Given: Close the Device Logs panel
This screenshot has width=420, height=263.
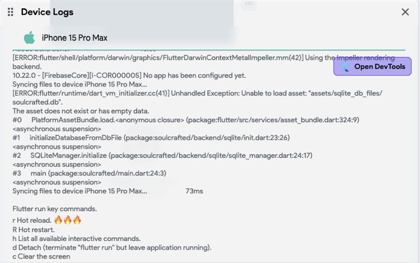Looking at the screenshot, I should pos(405,12).
